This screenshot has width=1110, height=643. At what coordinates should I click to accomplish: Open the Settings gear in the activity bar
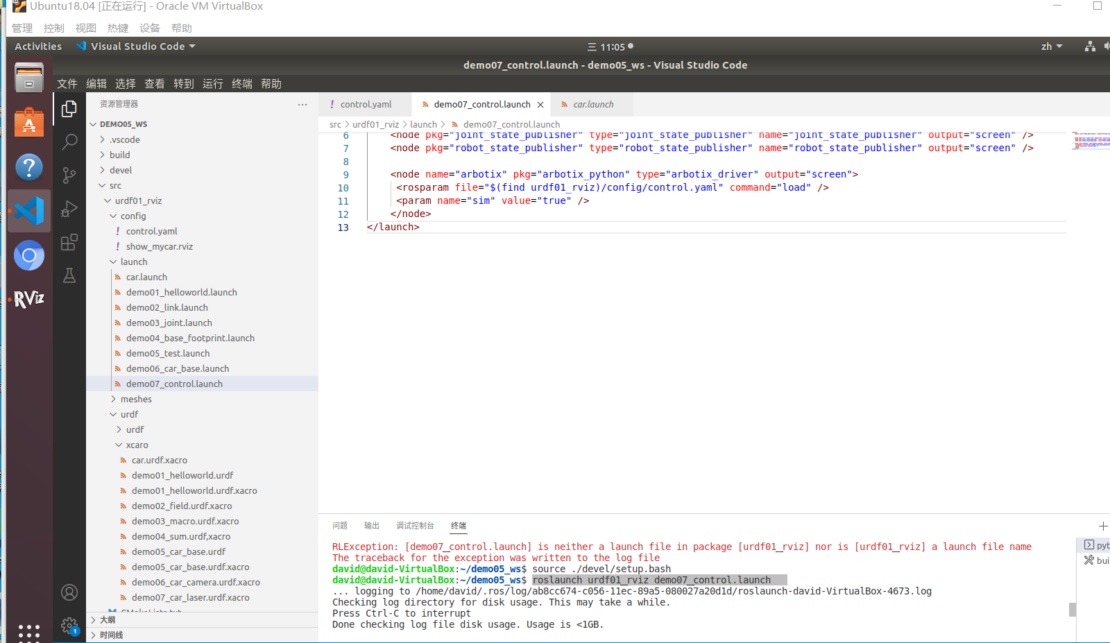(69, 625)
